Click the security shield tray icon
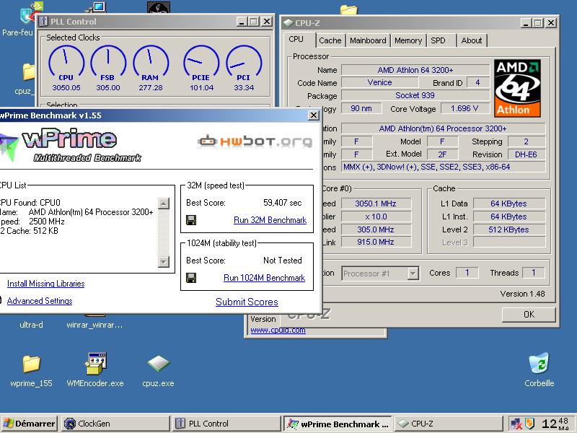 pyautogui.click(x=529, y=424)
